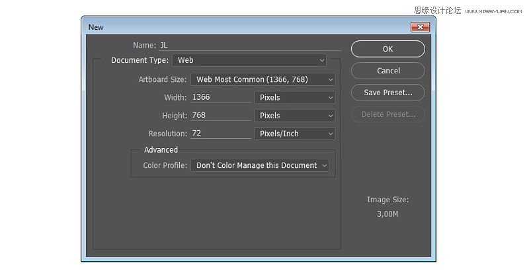Click the Resolution value field
The image size is (529, 277).
(221, 133)
